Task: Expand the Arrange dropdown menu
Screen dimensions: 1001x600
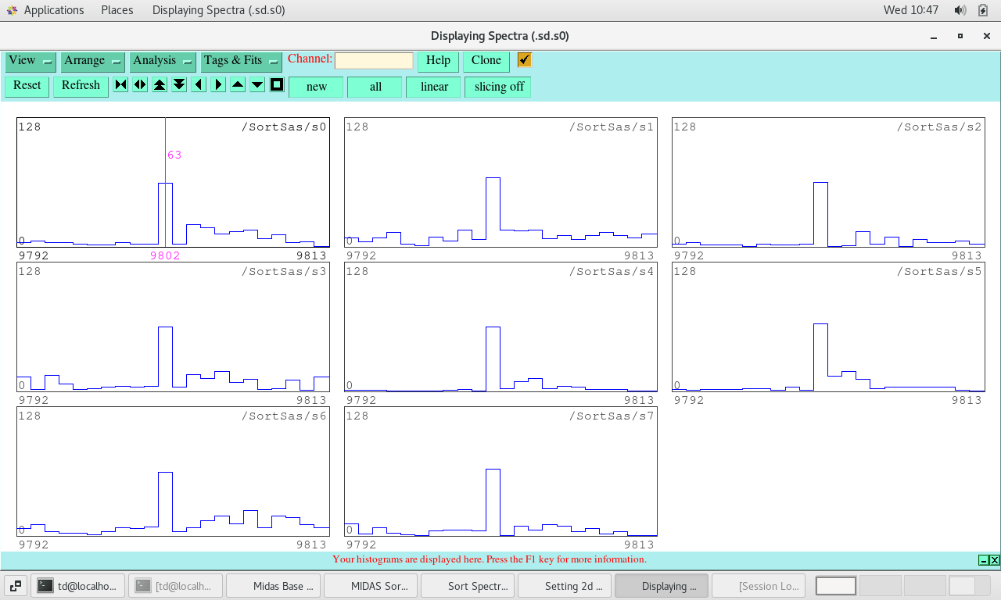Action: pos(93,61)
